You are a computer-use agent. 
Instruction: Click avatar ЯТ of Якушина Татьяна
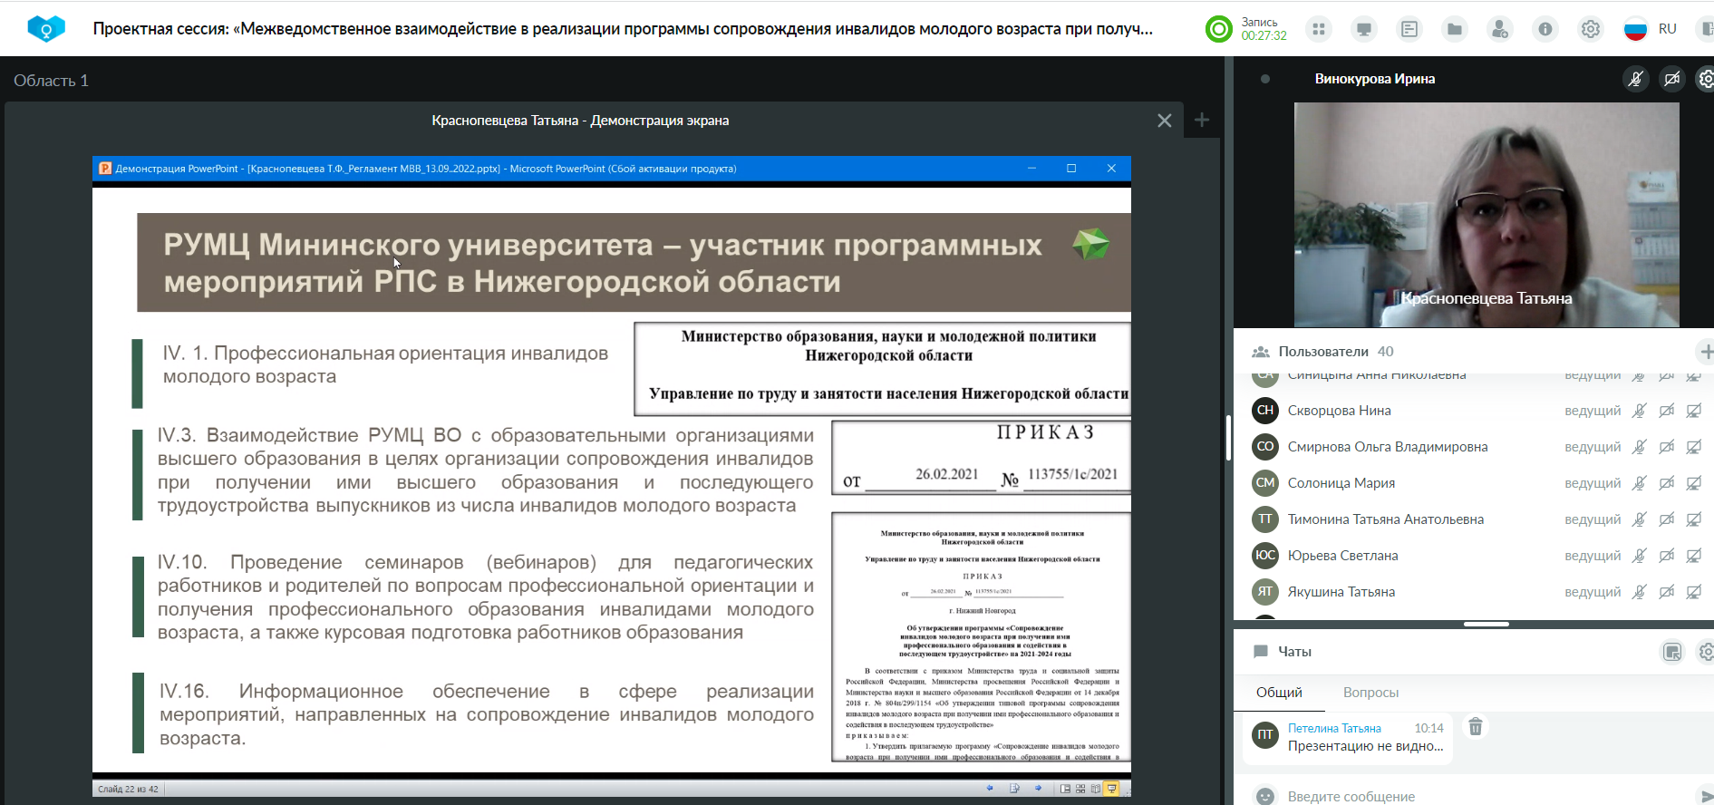[x=1265, y=592]
